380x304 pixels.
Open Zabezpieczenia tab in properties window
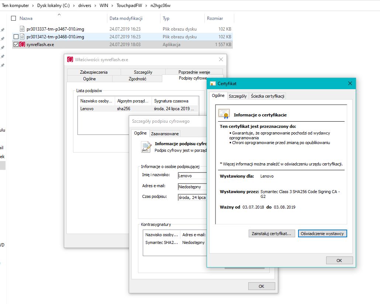[x=94, y=72]
